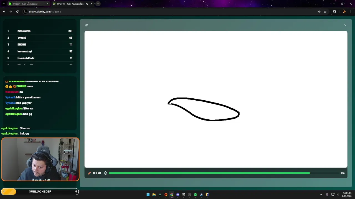Click the microphone icon in system tray
This screenshot has height=199, width=355.
(x=327, y=195)
